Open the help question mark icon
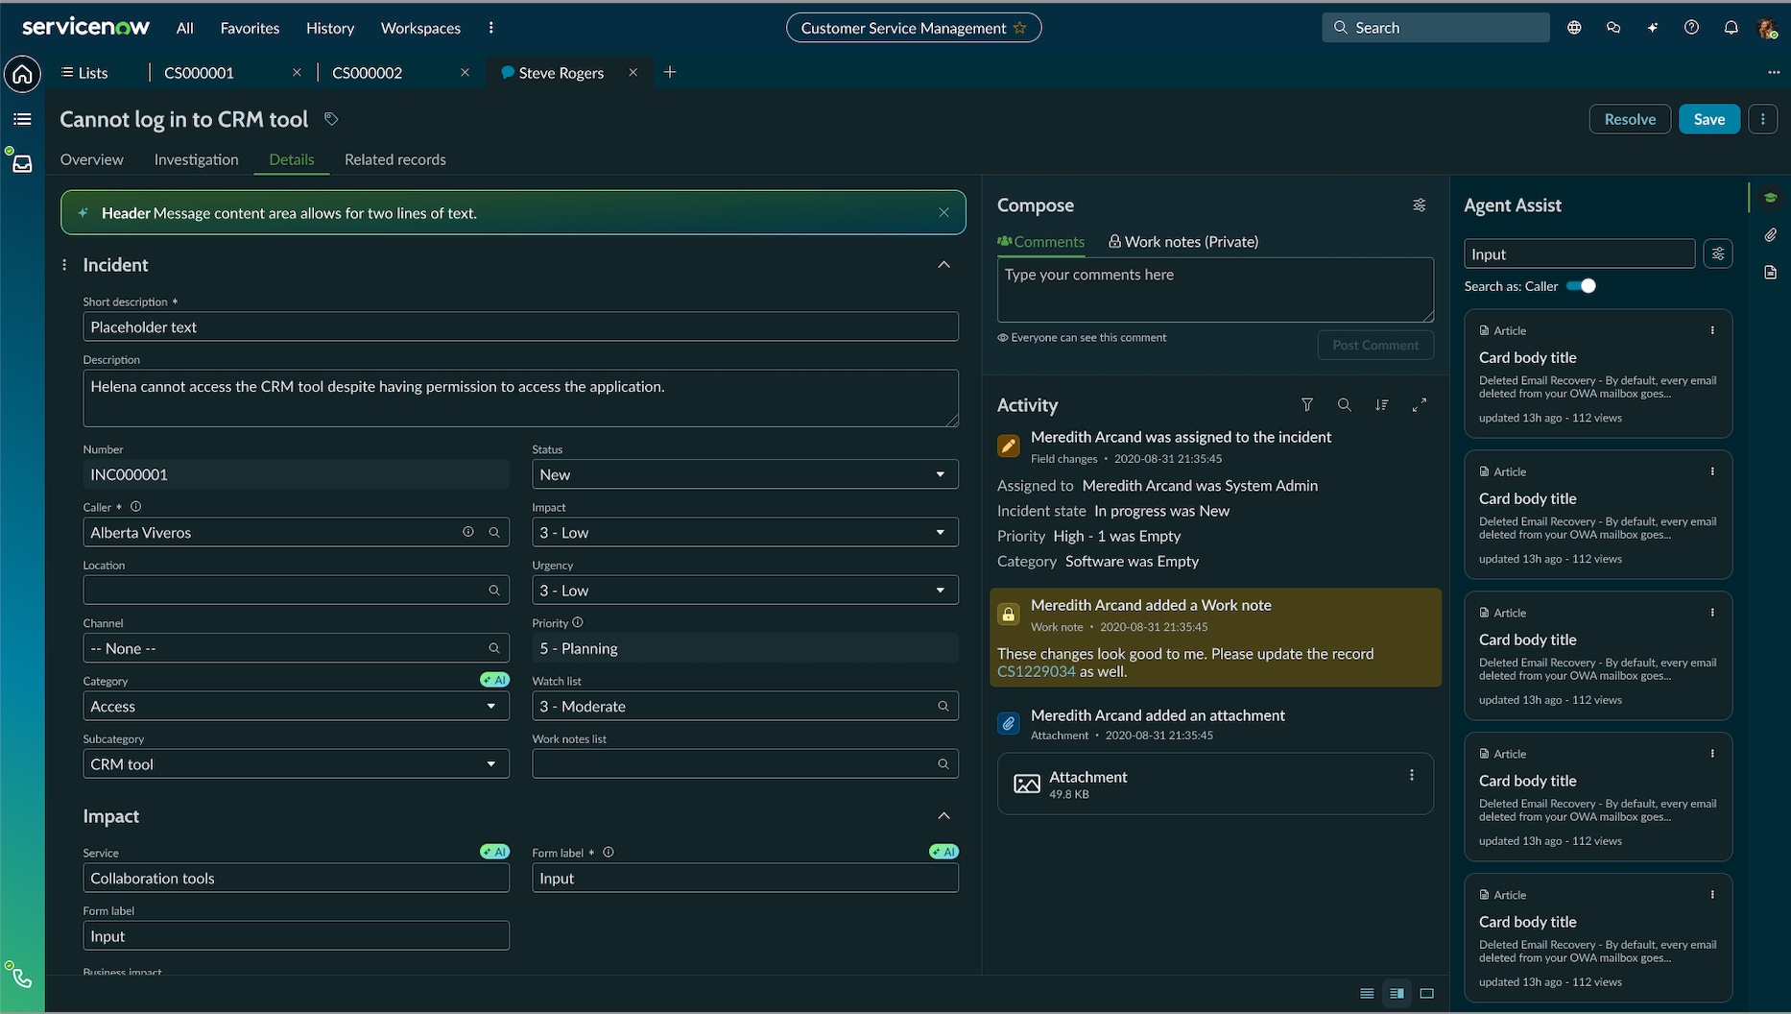The height and width of the screenshot is (1014, 1791). pyautogui.click(x=1691, y=28)
